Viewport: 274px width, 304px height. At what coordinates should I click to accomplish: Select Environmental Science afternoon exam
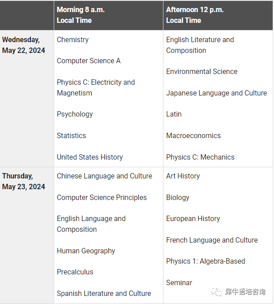point(202,72)
